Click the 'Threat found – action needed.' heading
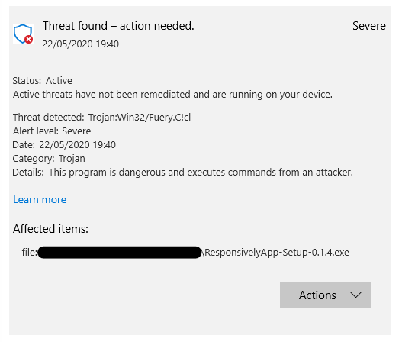 pos(118,26)
